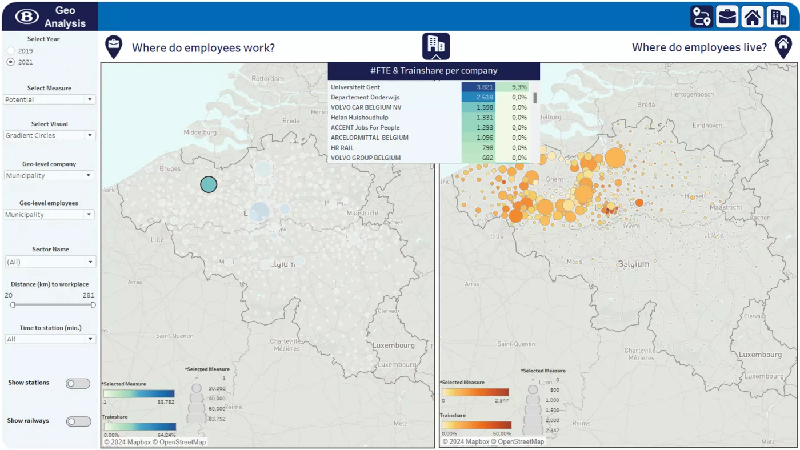Screen dimensions: 800x450
Task: Click the highlighted teal circle near Bruges
Action: [209, 184]
